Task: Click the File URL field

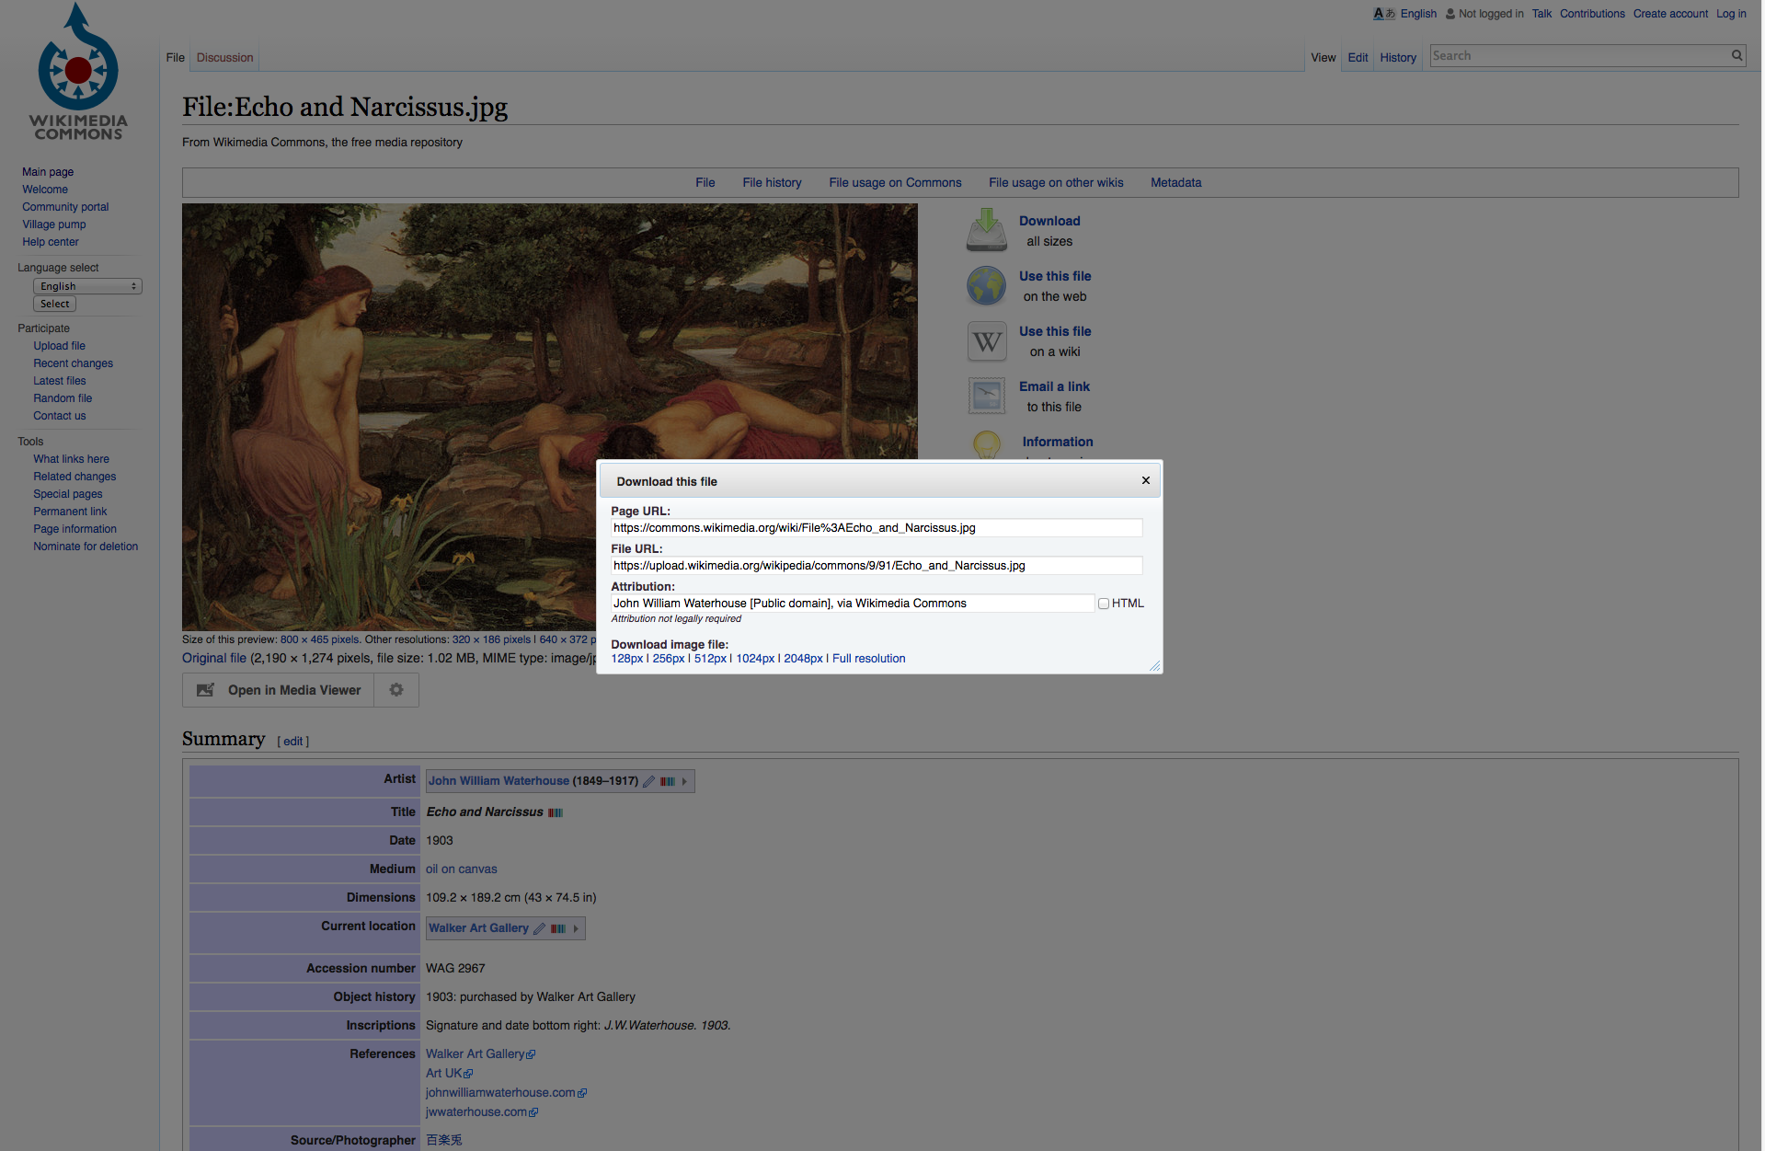Action: point(877,565)
